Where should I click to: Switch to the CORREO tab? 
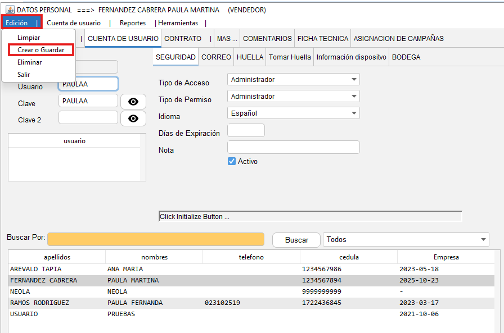tap(216, 57)
